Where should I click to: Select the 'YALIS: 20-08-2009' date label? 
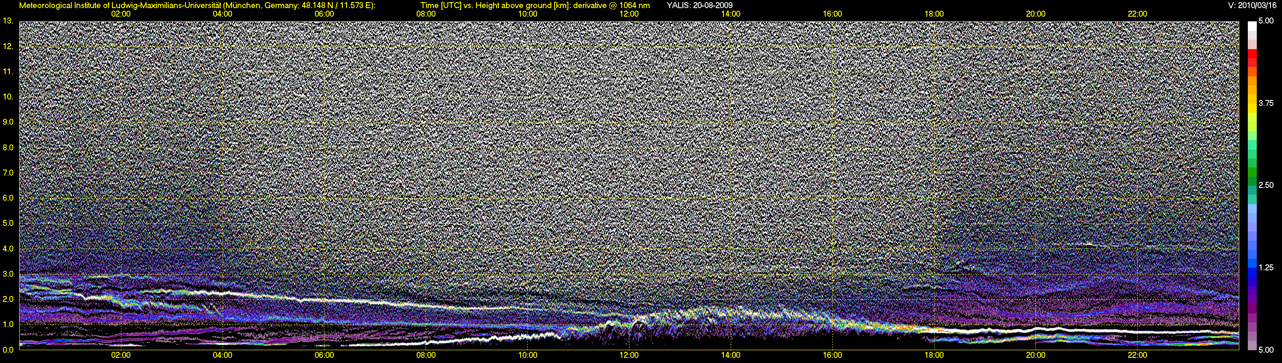[700, 6]
